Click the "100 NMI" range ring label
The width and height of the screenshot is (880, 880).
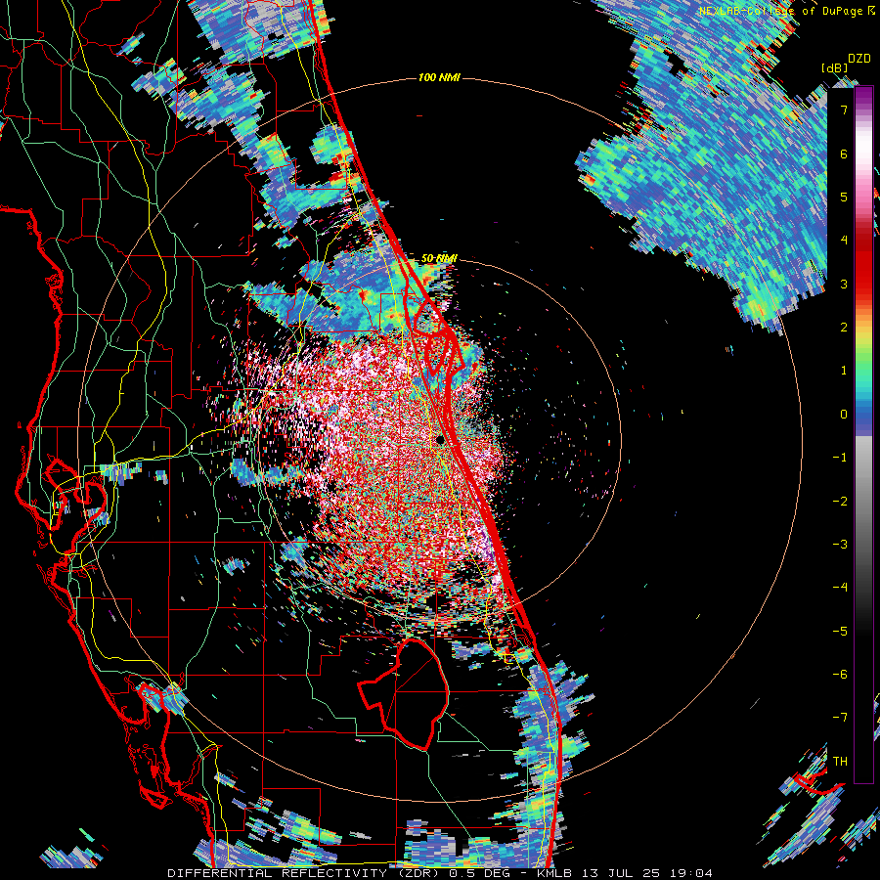click(x=439, y=77)
